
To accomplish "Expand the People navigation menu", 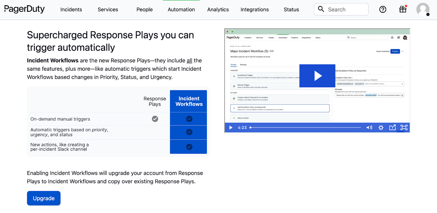I will click(x=145, y=10).
